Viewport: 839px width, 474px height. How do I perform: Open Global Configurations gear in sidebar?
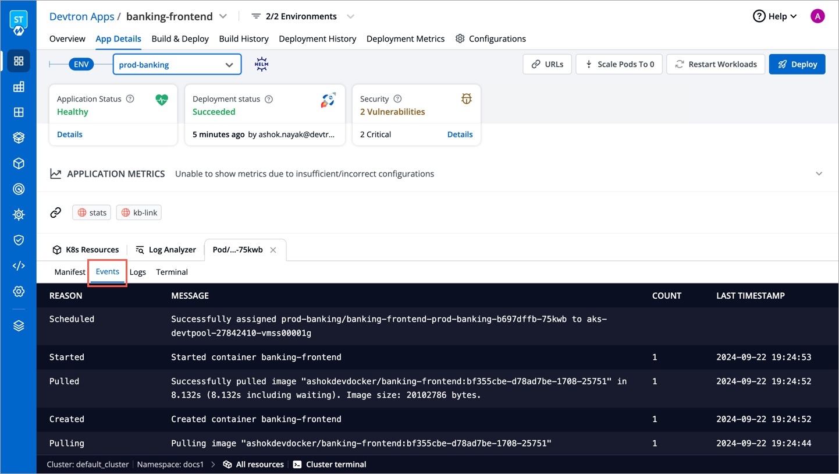pyautogui.click(x=19, y=291)
